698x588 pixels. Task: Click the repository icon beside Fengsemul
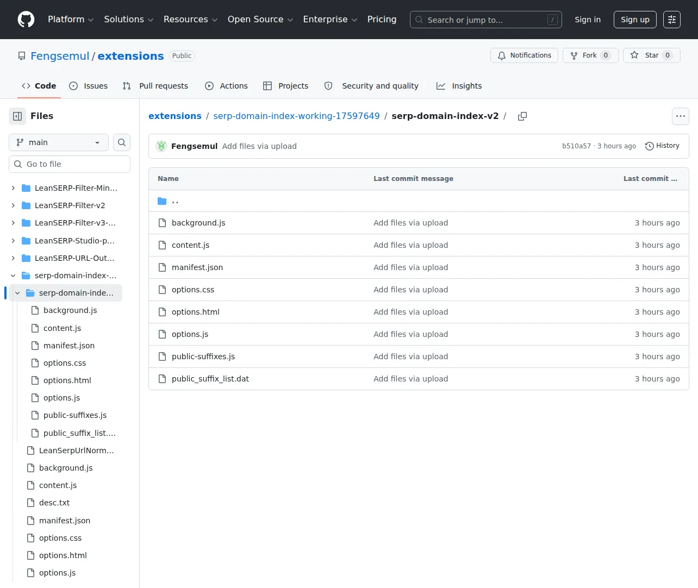tap(22, 56)
